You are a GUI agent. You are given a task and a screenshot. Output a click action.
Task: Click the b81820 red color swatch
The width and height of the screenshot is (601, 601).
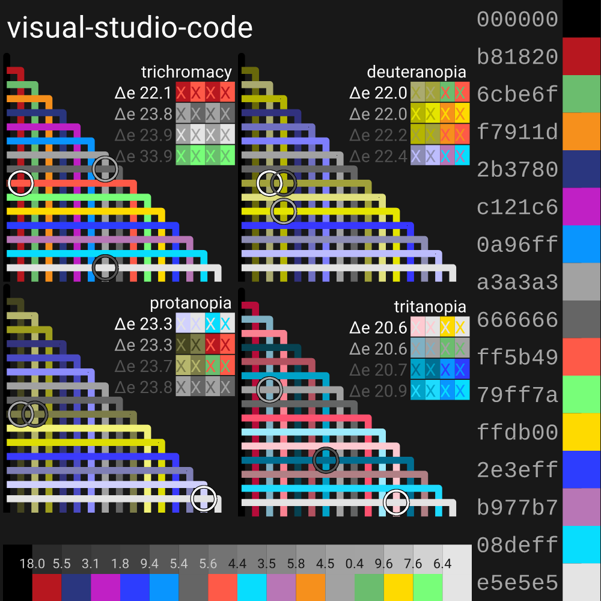(x=581, y=56)
